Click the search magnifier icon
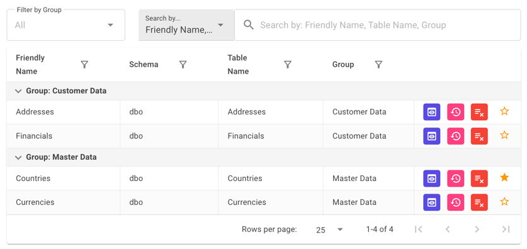Screen dimensions: 527x249 (249, 25)
